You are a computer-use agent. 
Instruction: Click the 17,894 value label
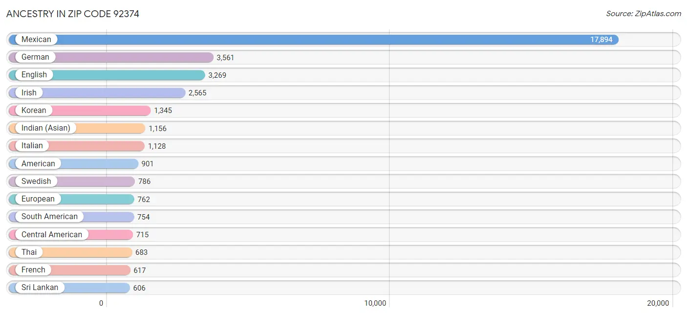[601, 40]
